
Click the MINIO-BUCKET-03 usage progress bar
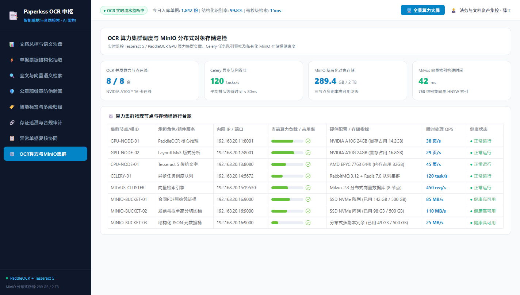[x=287, y=222]
